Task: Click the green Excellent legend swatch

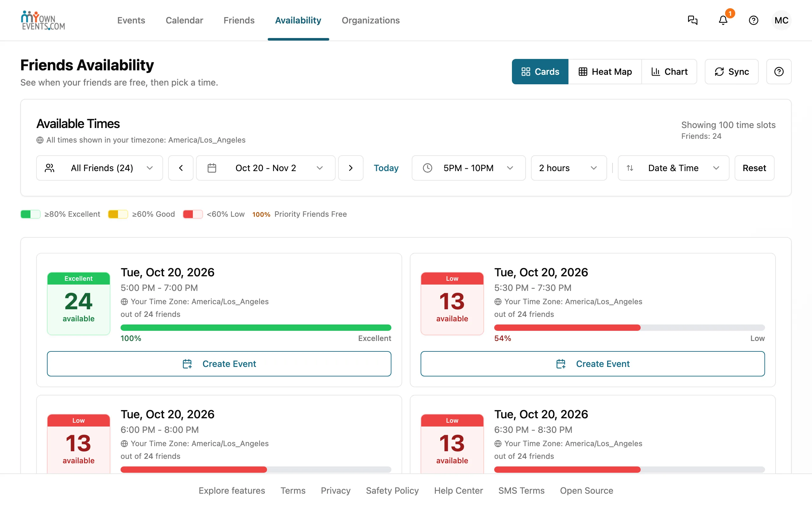Action: point(30,214)
